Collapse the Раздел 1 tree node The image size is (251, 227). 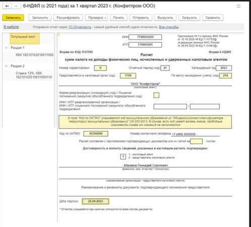point(7,48)
